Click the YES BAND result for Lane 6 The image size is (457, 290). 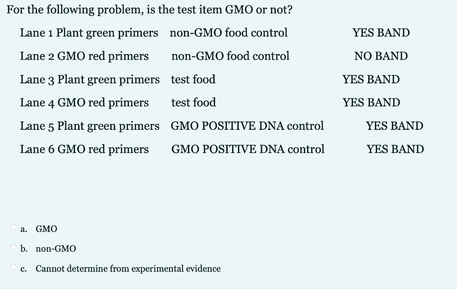pyautogui.click(x=395, y=149)
